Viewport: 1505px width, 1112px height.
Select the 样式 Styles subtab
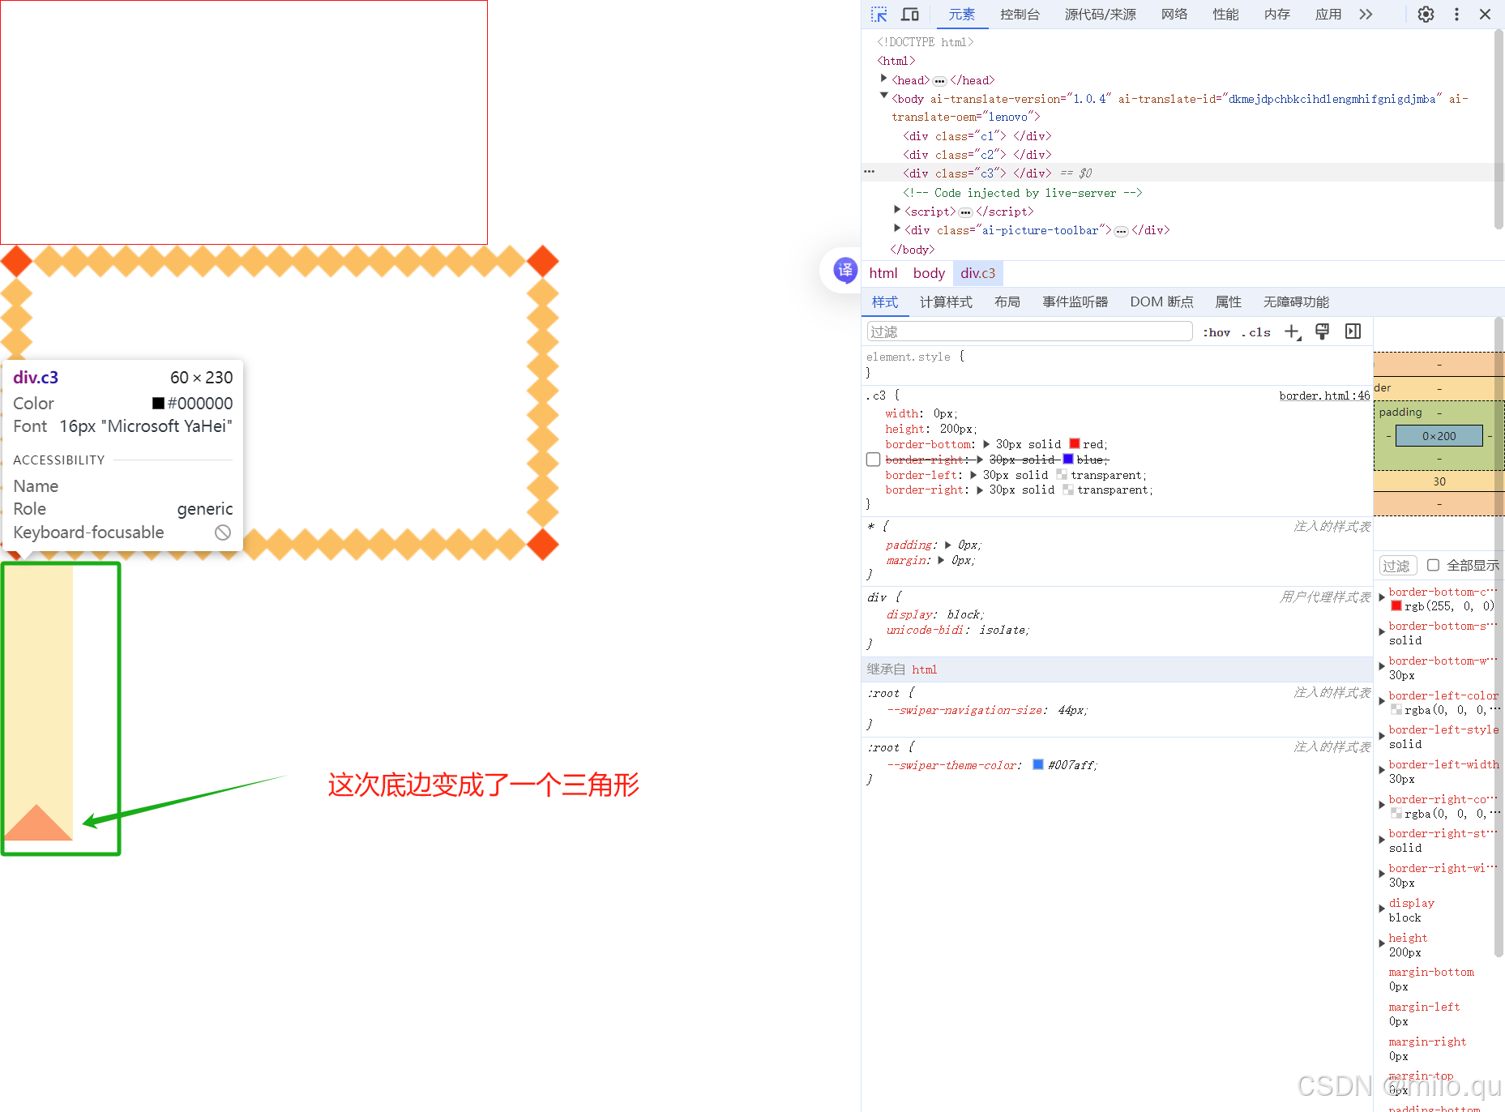pyautogui.click(x=885, y=302)
